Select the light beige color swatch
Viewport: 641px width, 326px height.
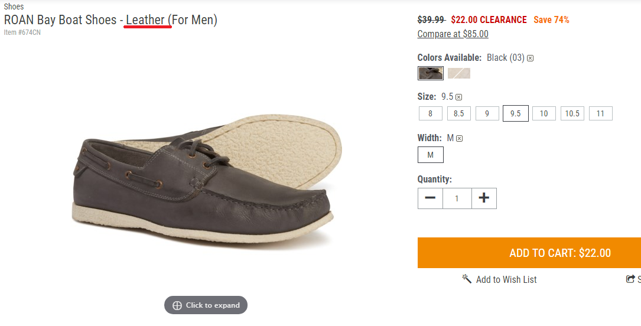pyautogui.click(x=459, y=73)
